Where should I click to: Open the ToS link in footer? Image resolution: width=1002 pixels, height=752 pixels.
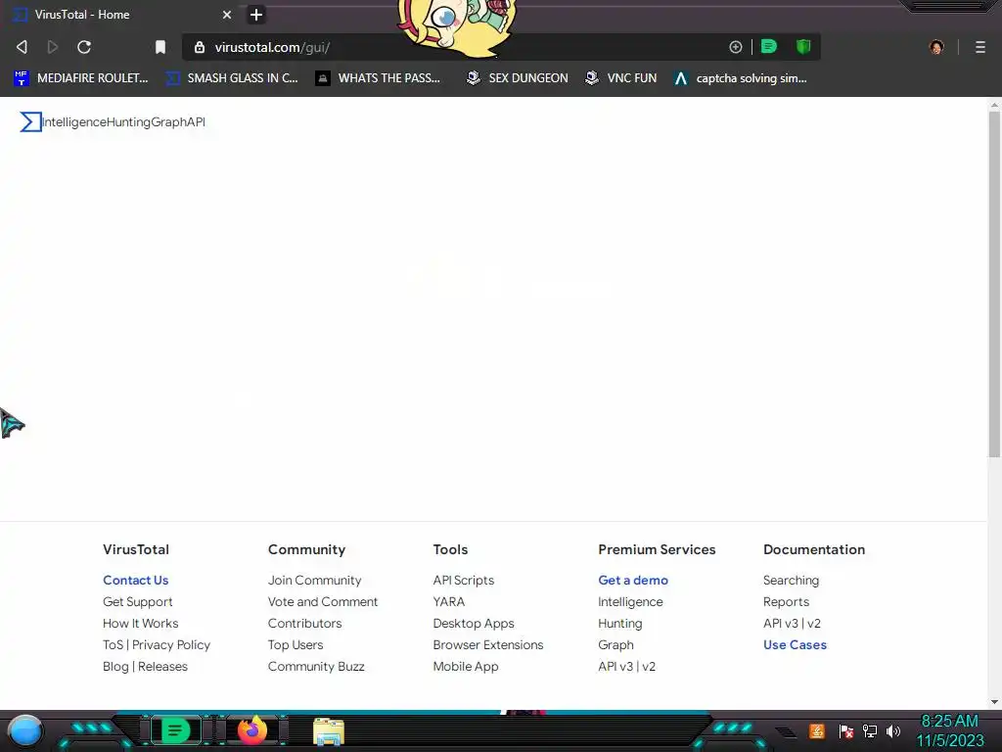click(x=113, y=644)
